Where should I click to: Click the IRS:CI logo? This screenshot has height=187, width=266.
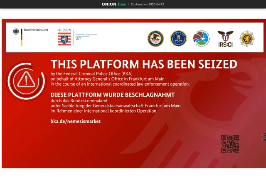[x=225, y=39]
